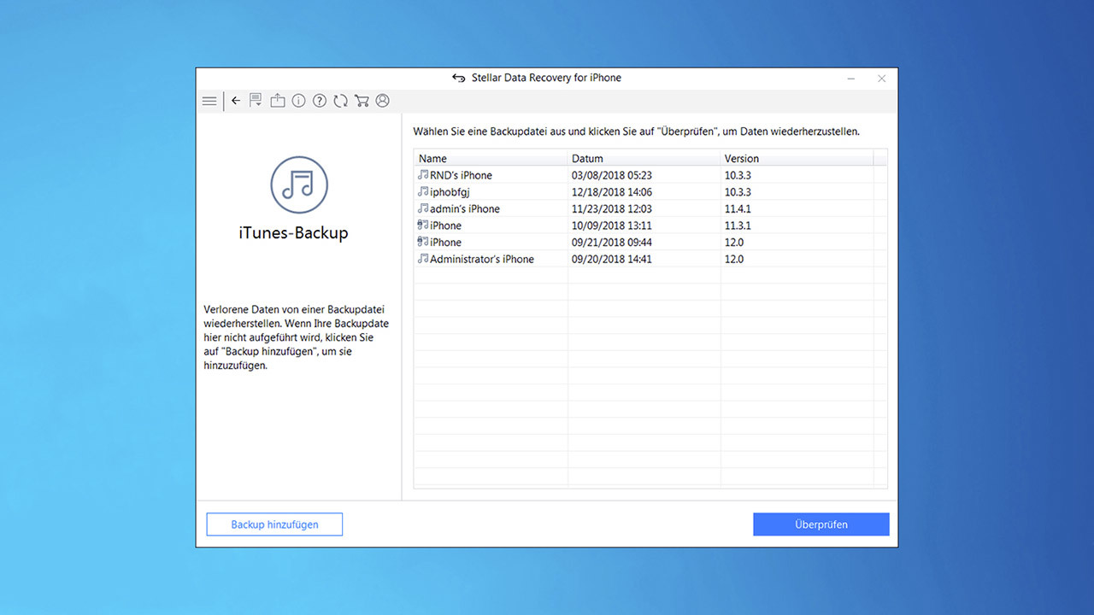Click the refresh/update arrows icon

point(340,101)
